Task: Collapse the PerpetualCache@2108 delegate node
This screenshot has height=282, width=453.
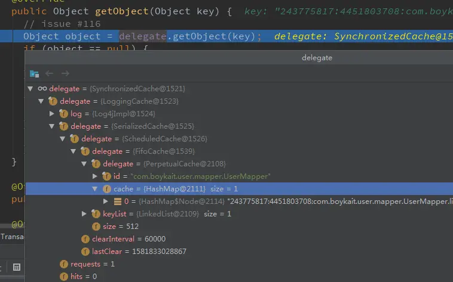Action: pos(84,164)
